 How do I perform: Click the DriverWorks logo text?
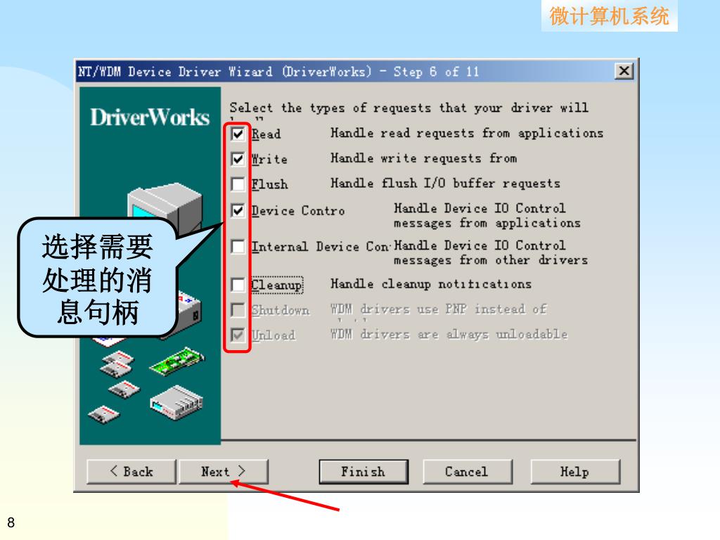(150, 117)
